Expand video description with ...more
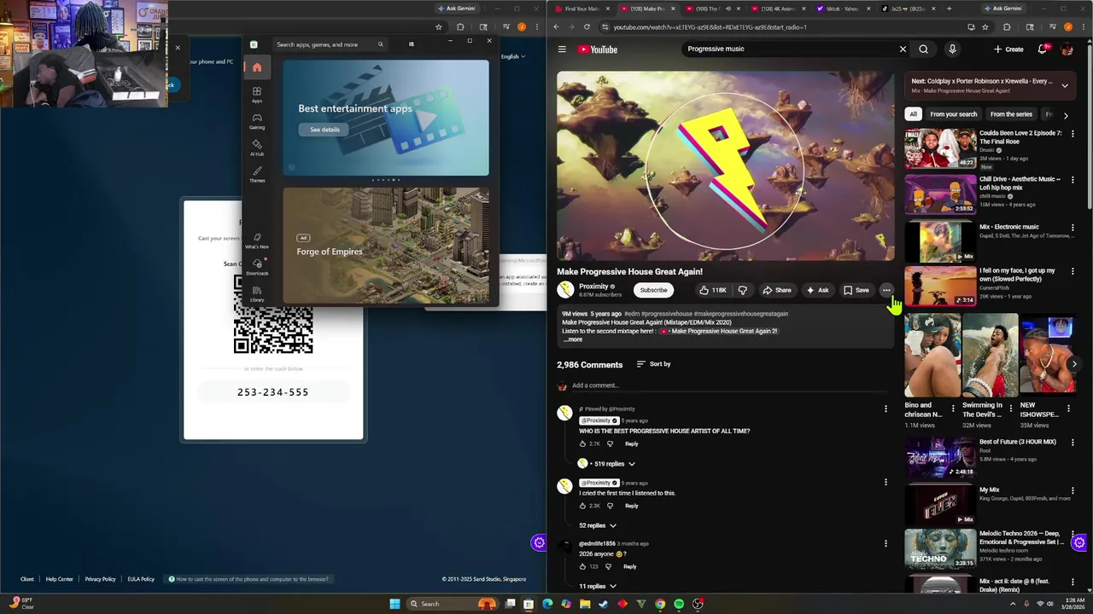1093x614 pixels. coord(573,339)
